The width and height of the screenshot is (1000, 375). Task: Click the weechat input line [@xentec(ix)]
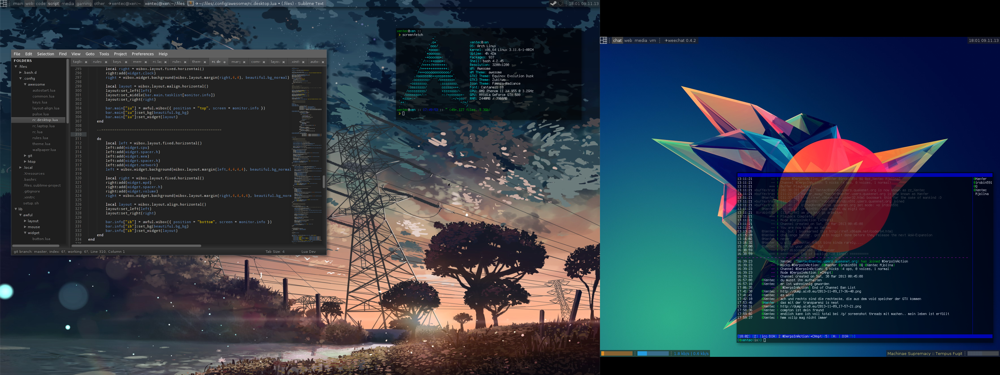tap(864, 340)
